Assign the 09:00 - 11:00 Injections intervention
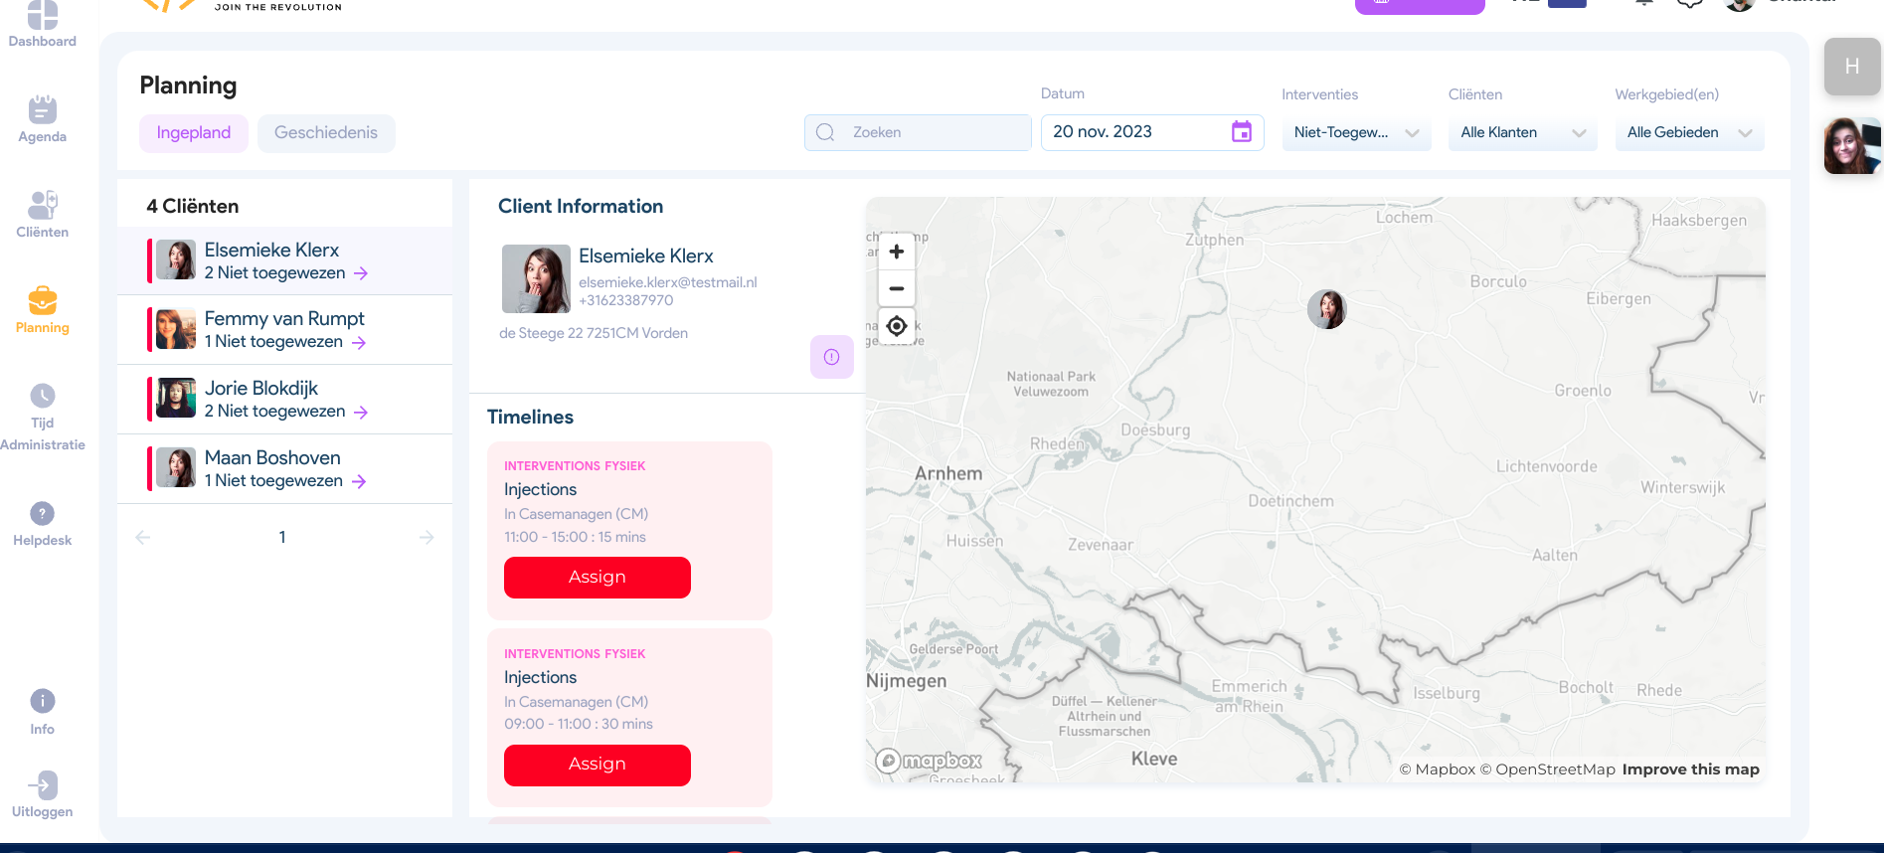Viewport: 1884px width, 853px height. click(597, 765)
